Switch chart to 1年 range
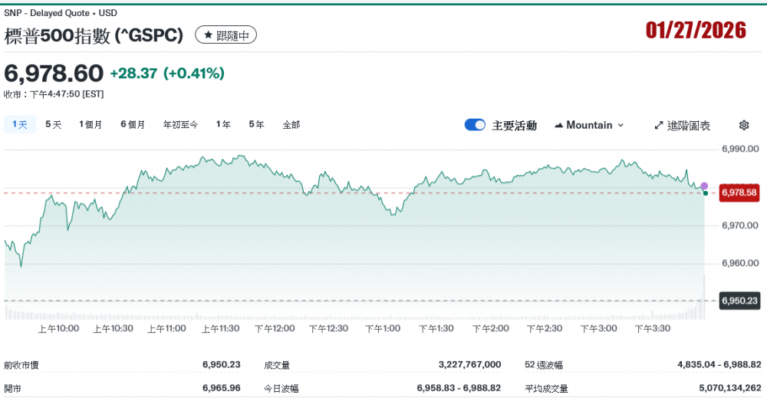This screenshot has height=408, width=767. click(223, 124)
